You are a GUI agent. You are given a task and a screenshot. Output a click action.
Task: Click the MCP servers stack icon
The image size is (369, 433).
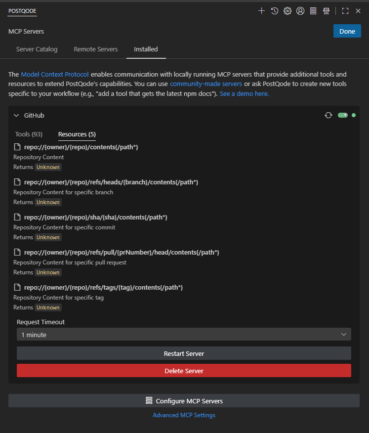pyautogui.click(x=313, y=11)
